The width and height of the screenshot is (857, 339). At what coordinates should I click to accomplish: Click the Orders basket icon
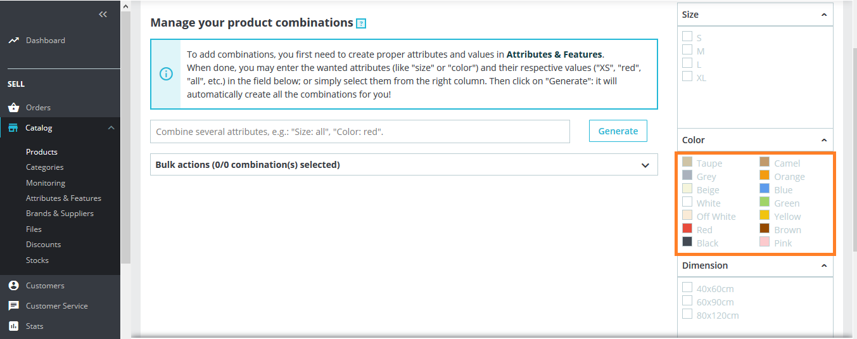[13, 108]
